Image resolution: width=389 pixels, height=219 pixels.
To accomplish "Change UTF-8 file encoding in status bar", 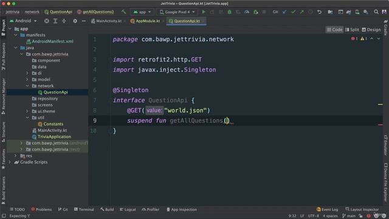I will point(313,216).
